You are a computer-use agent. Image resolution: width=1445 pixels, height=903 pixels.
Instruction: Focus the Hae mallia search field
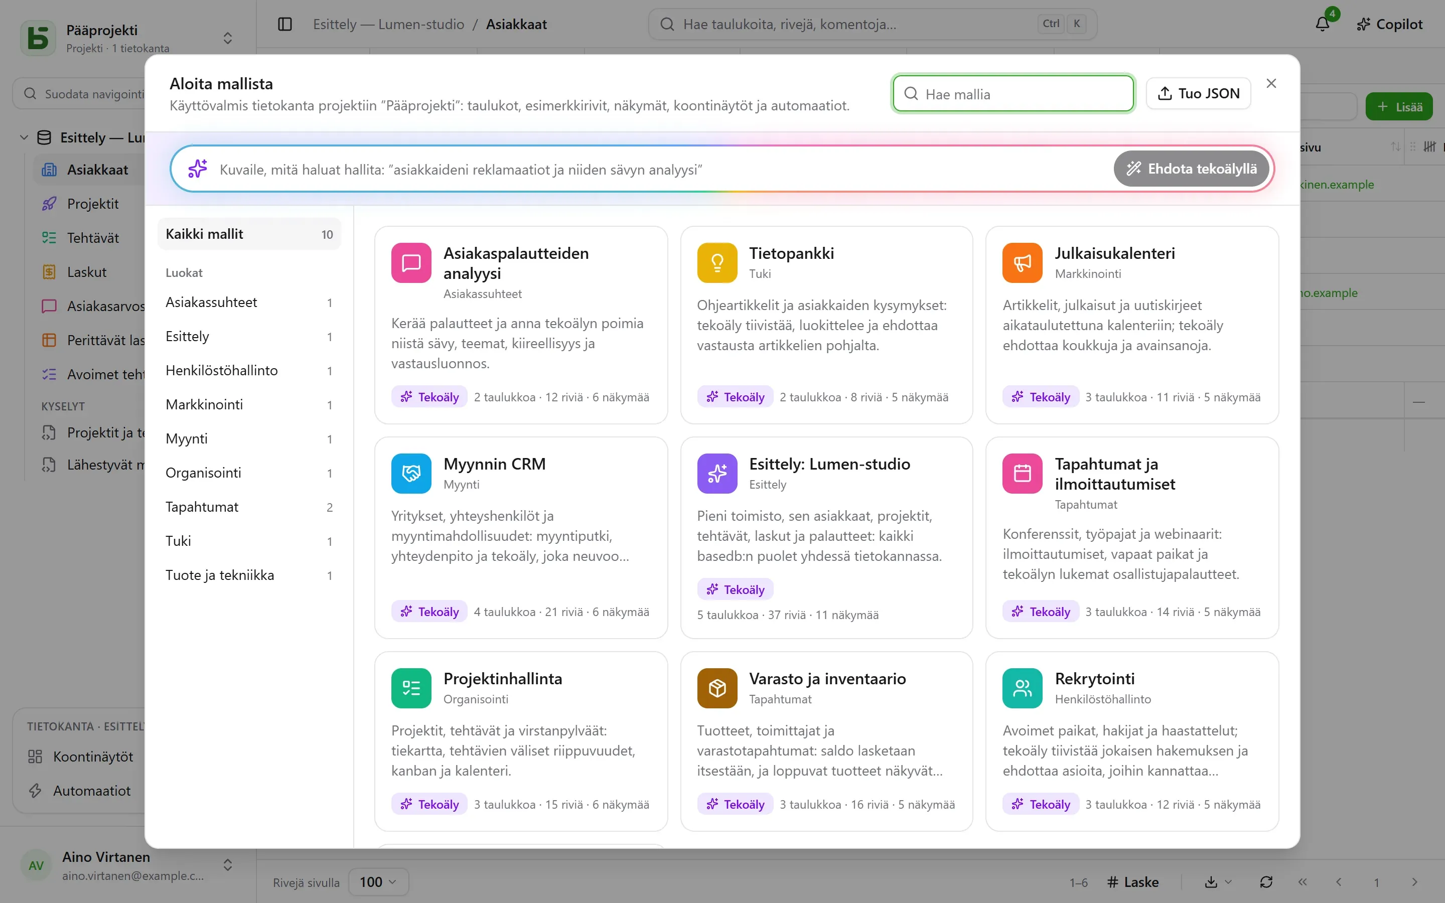pos(1014,94)
